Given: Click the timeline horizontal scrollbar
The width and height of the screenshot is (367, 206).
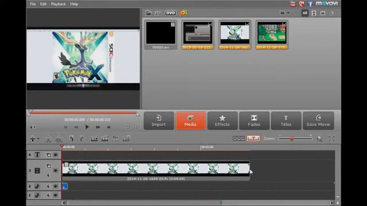Looking at the screenshot, I should coord(144,203).
